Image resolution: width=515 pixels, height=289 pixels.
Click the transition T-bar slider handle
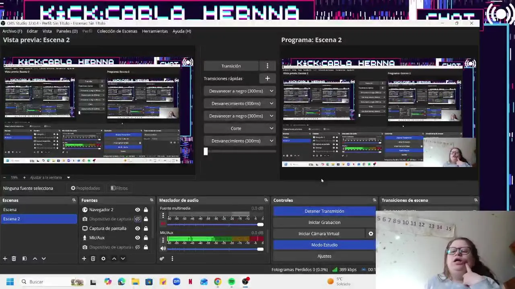[206, 151]
